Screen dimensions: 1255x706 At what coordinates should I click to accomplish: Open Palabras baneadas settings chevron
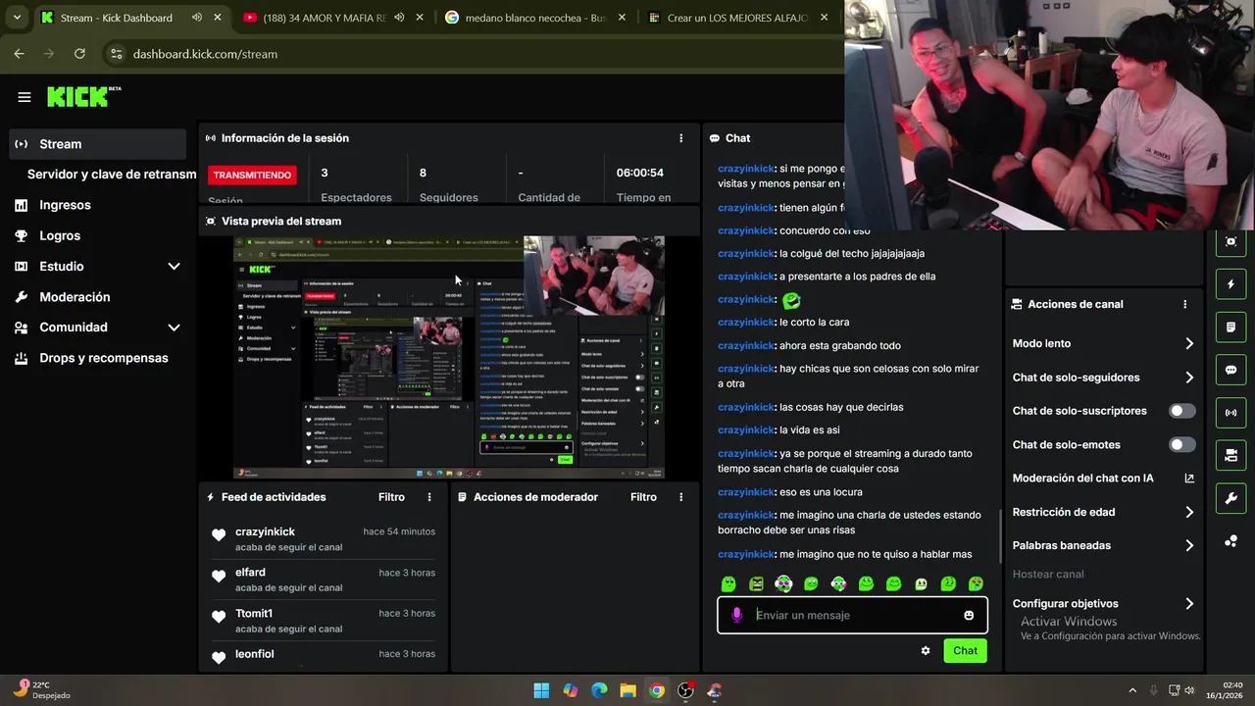1189,545
